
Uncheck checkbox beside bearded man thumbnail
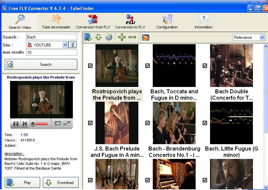[205, 180]
